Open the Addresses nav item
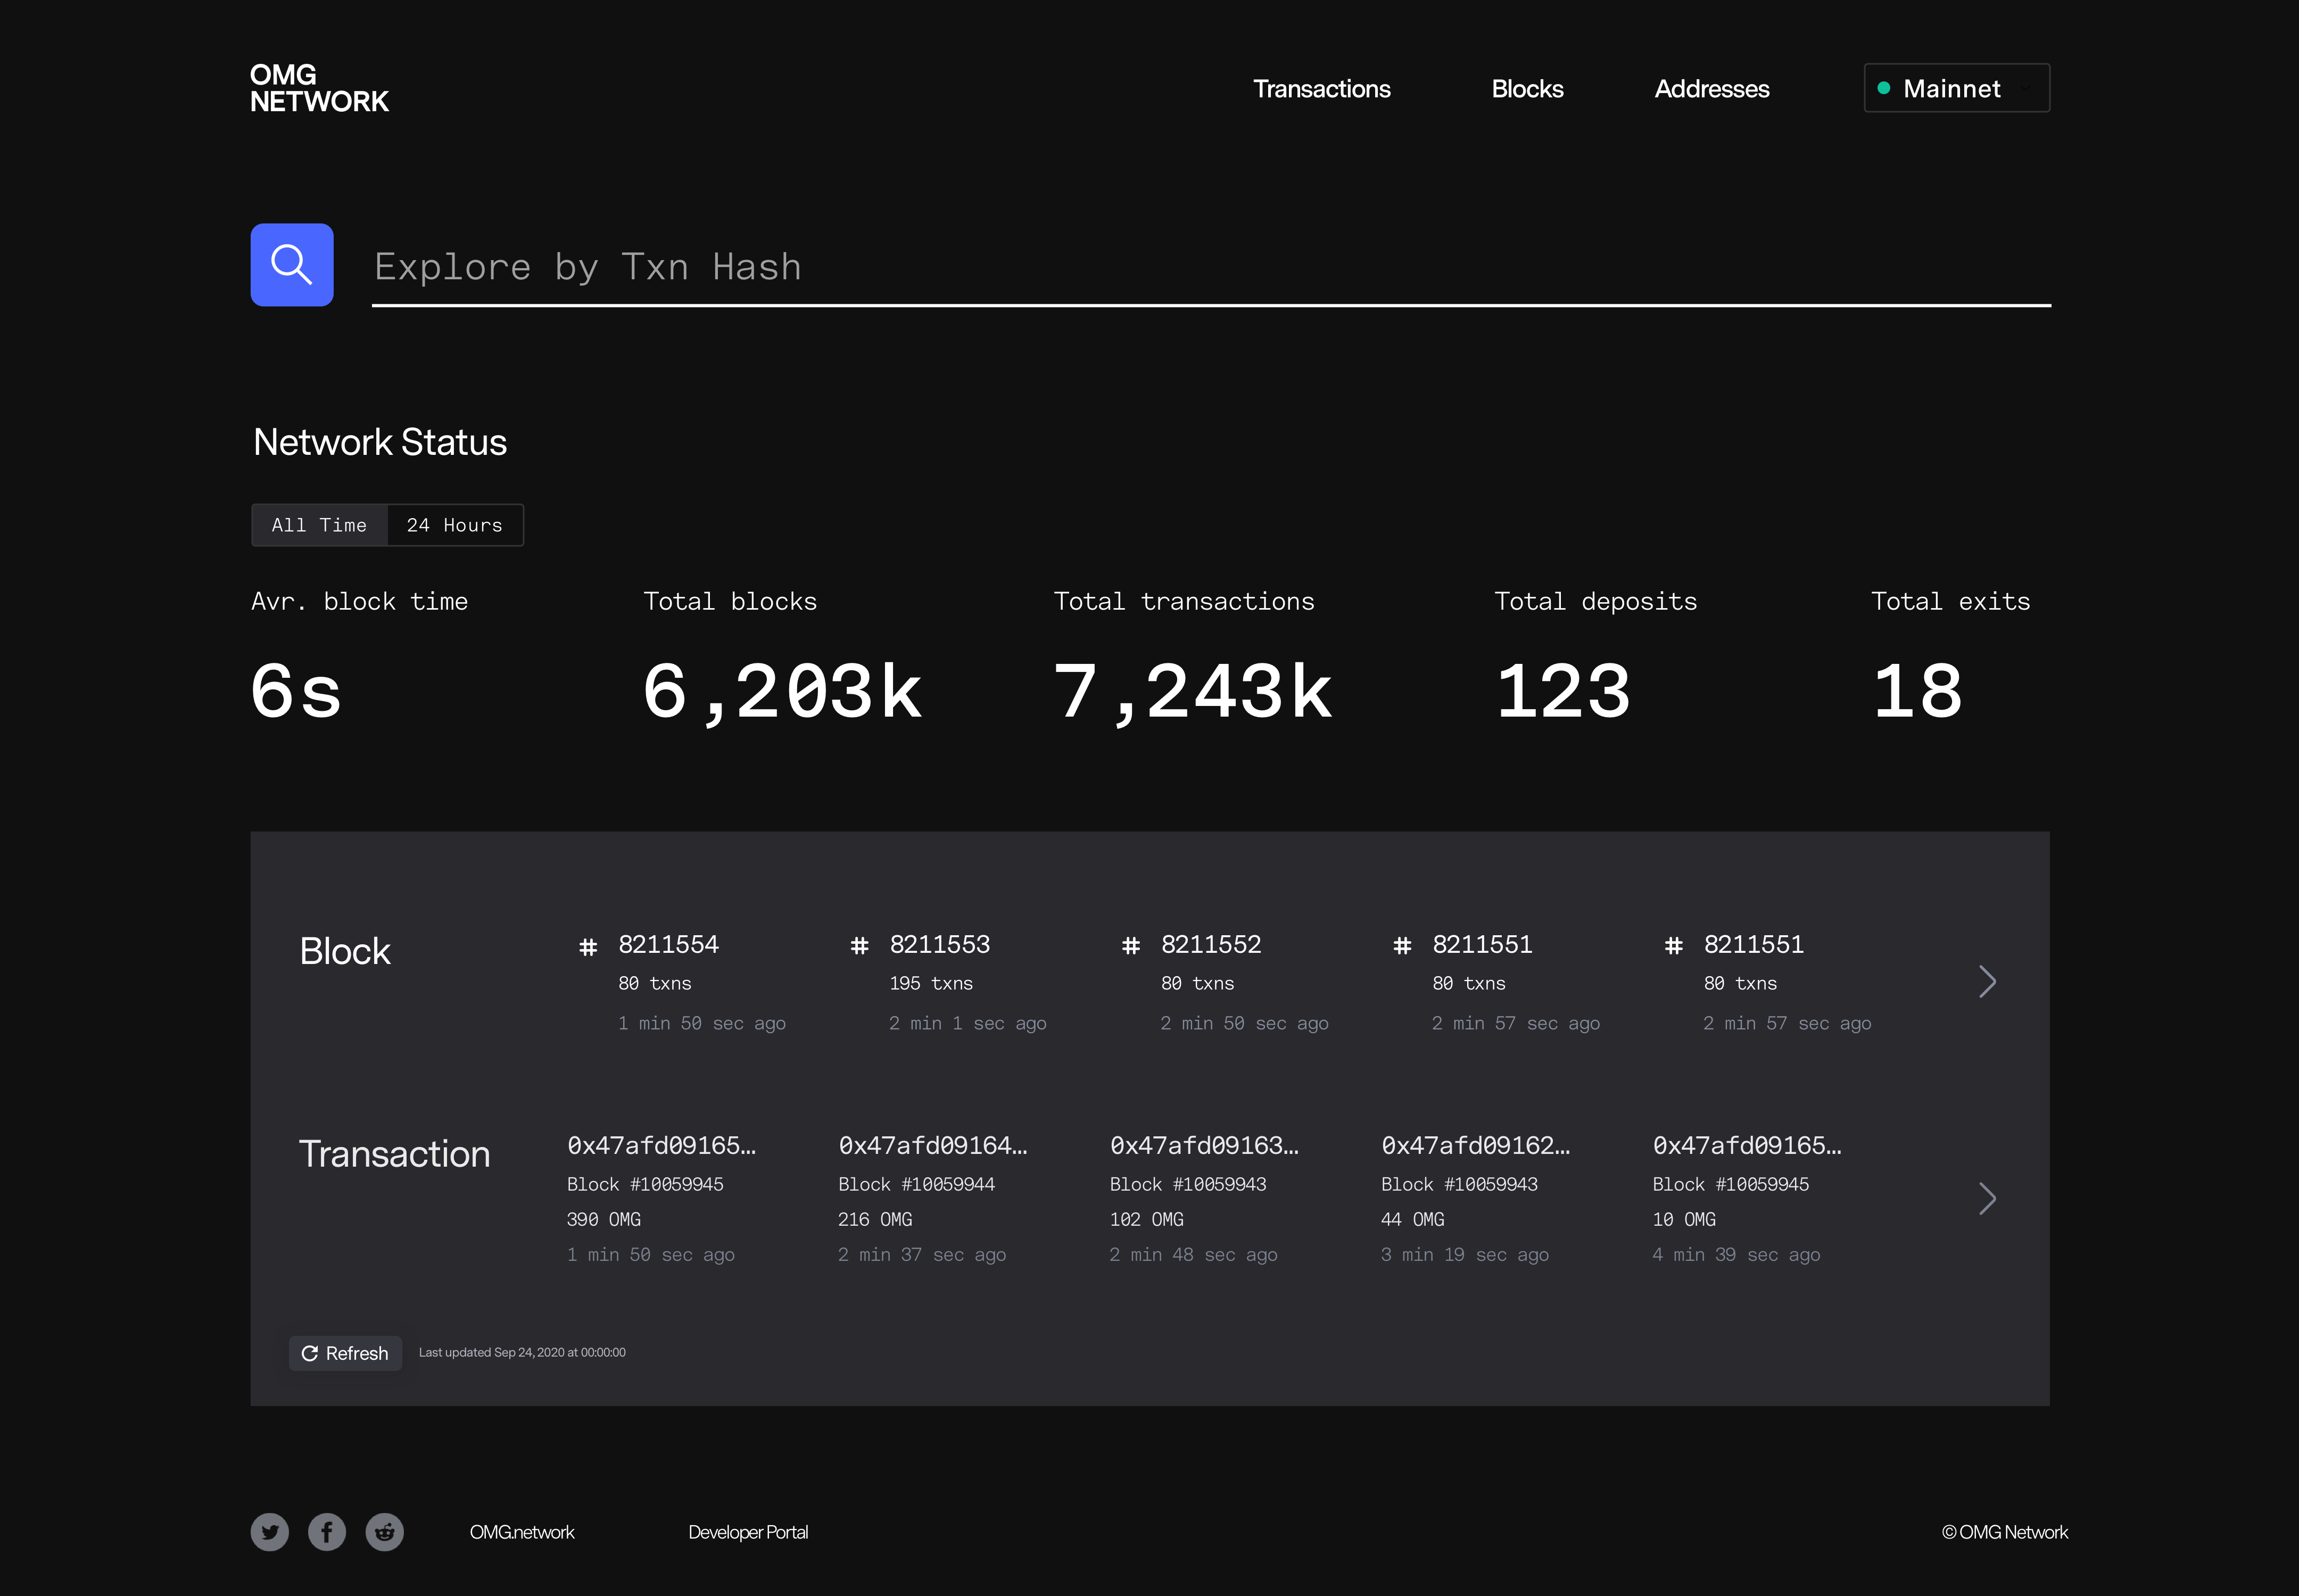 1711,89
